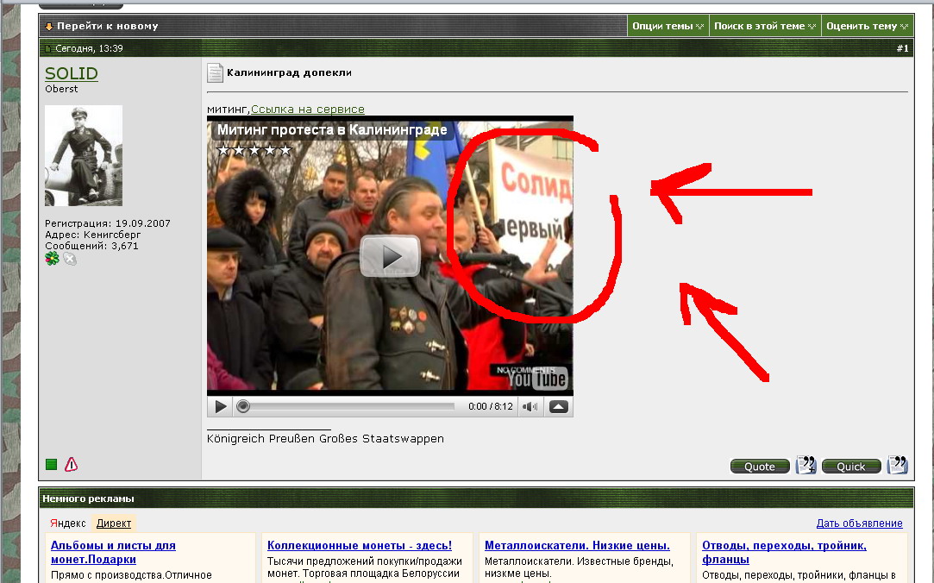Click the small play button in player bar
The image size is (934, 583).
point(221,407)
